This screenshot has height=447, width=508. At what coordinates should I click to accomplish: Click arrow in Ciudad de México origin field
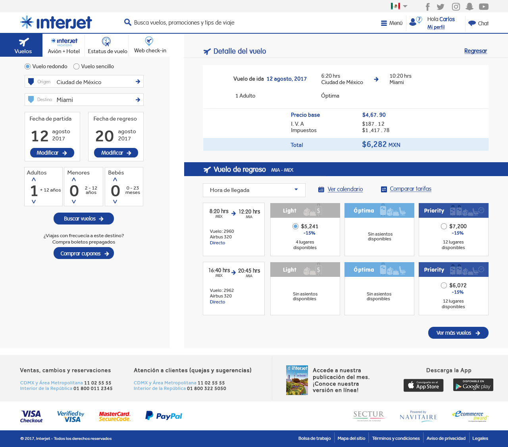click(x=138, y=81)
